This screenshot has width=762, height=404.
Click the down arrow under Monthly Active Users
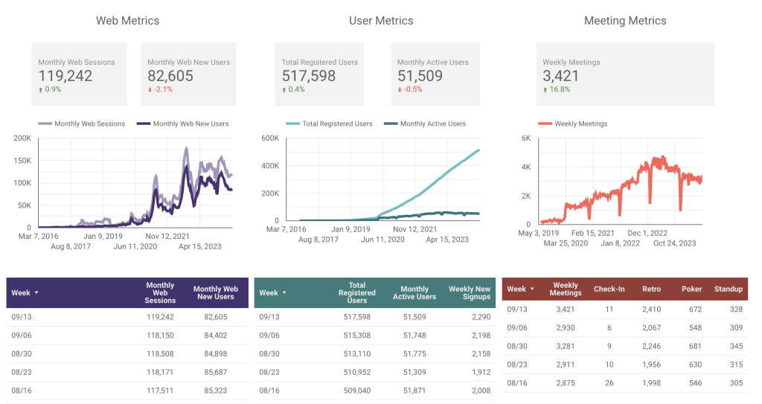pyautogui.click(x=400, y=90)
